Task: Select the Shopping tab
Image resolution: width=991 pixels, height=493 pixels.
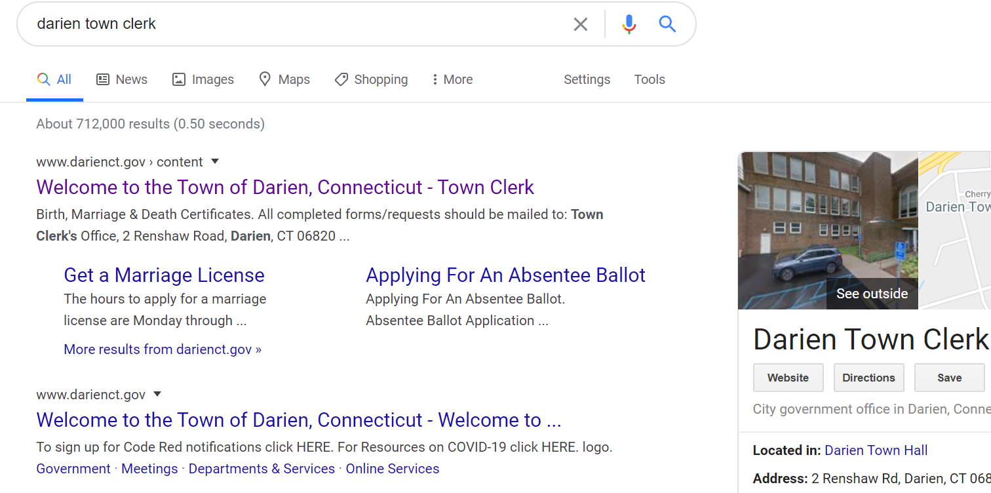Action: coord(371,79)
